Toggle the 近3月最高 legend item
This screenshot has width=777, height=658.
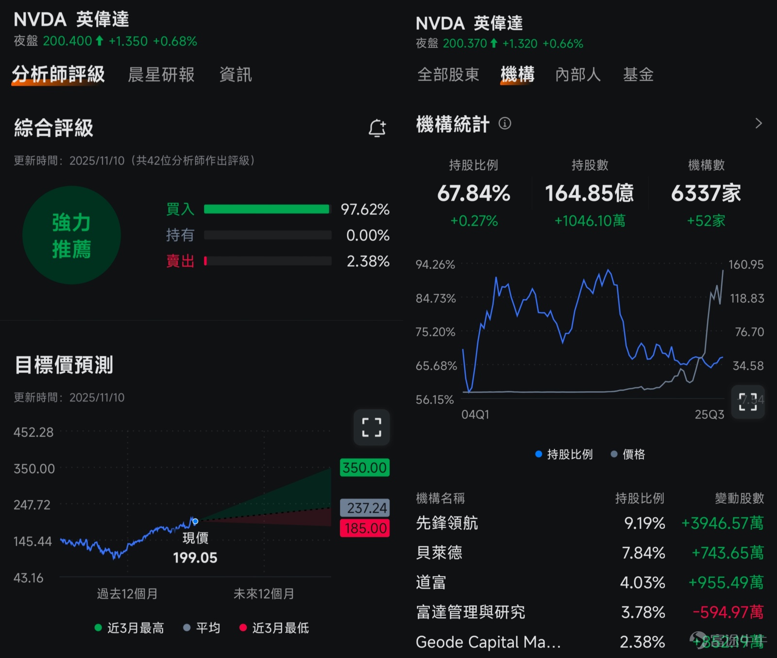pos(129,628)
